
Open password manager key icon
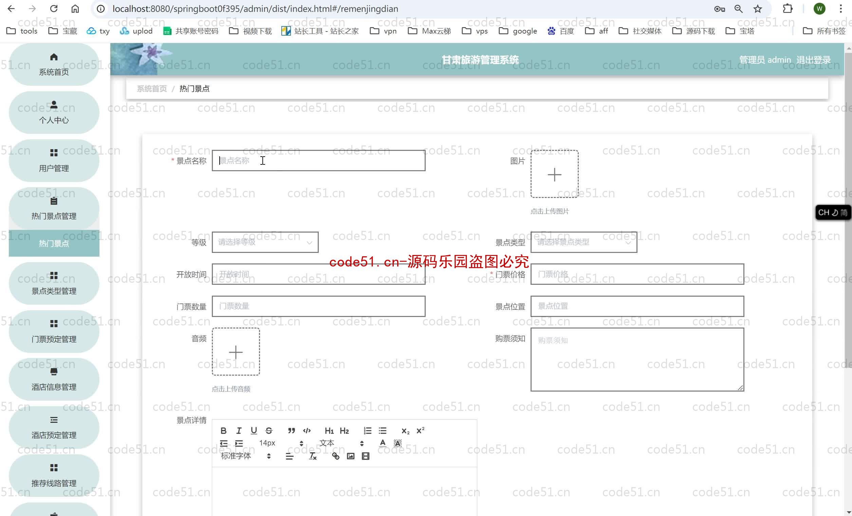[720, 8]
